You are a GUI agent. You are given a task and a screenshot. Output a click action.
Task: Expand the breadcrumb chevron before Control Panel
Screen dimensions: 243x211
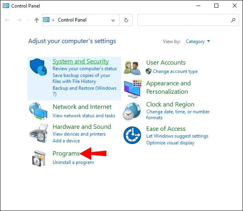53,20
